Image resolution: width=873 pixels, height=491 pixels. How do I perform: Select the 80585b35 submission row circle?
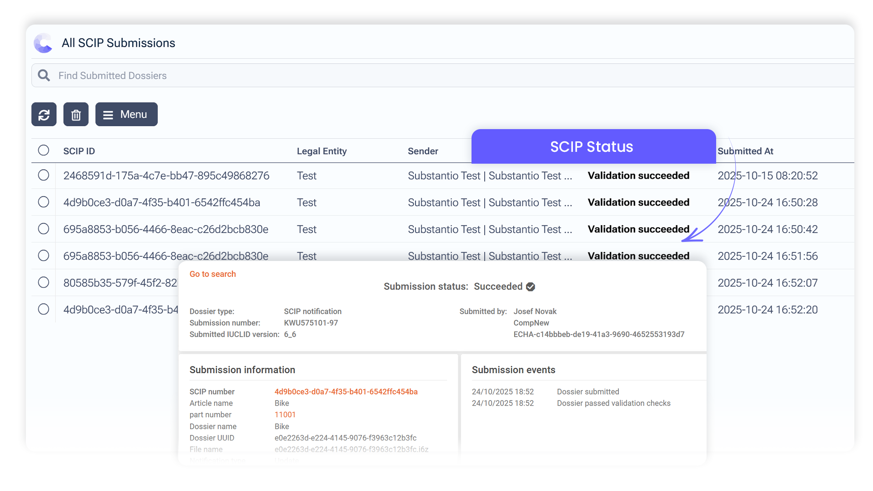tap(44, 282)
